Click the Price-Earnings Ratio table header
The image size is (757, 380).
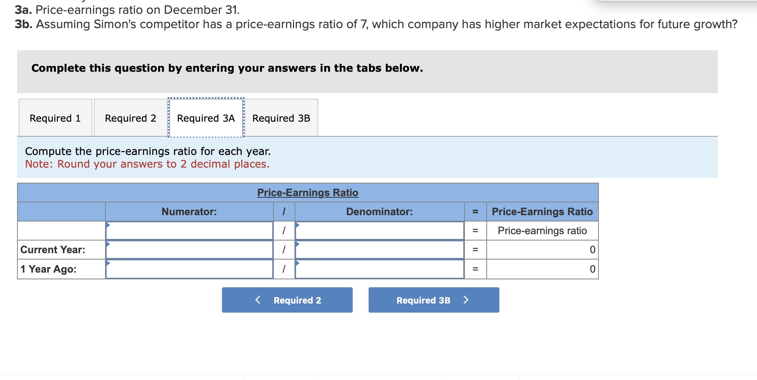pos(308,193)
